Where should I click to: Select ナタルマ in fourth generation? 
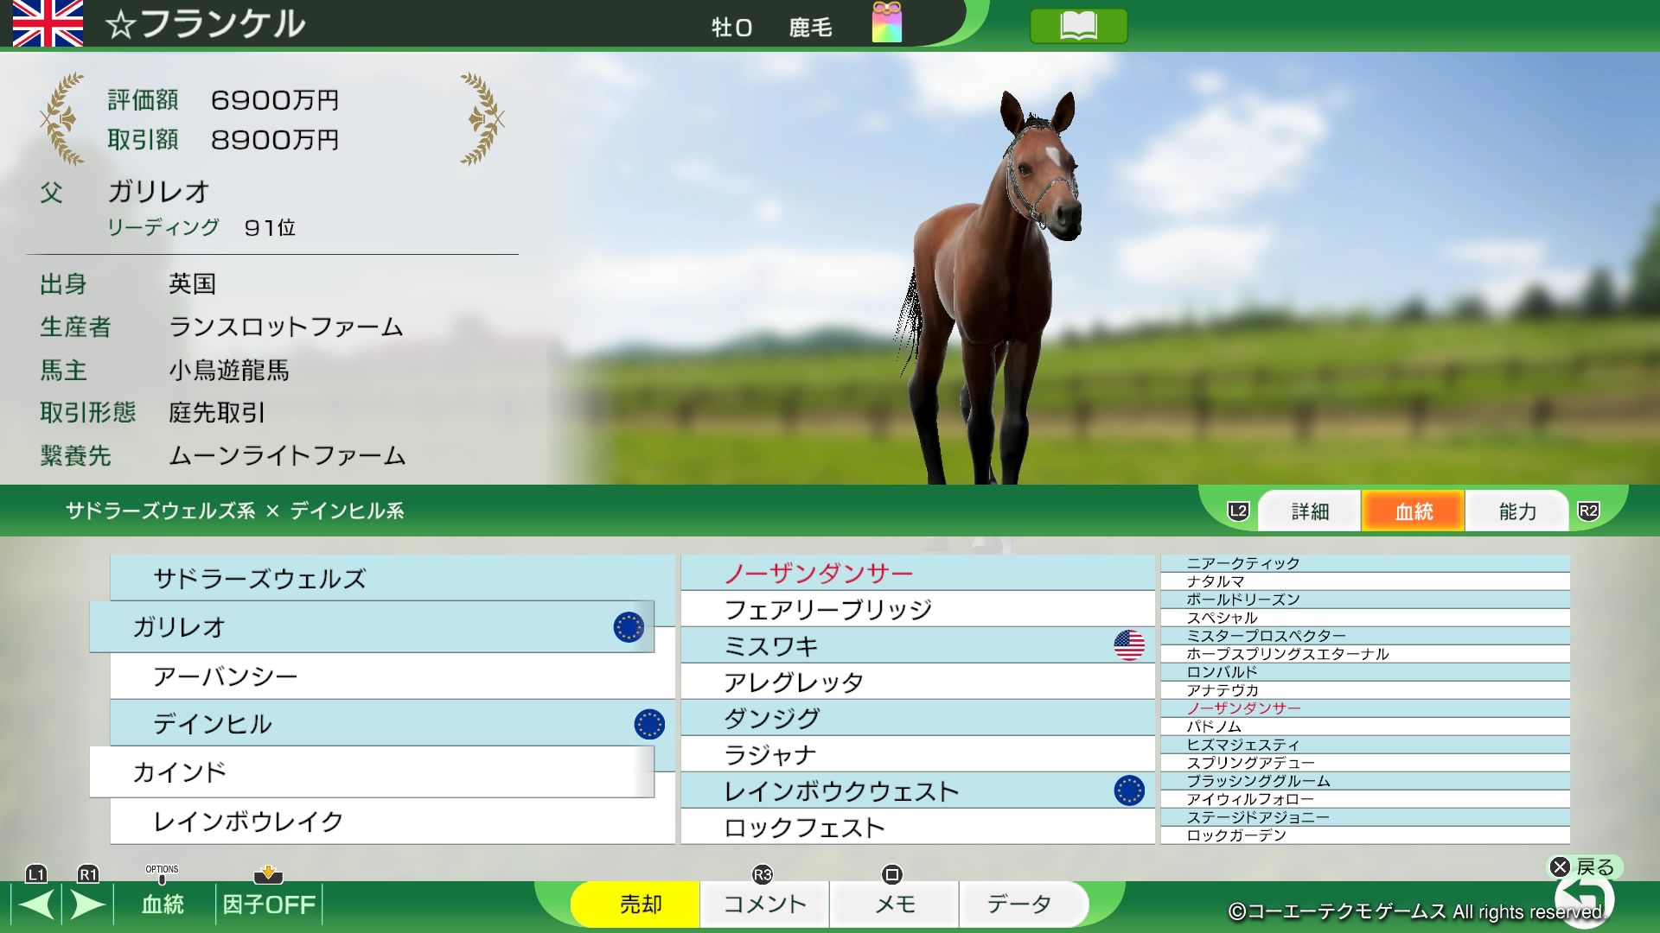[x=1365, y=581]
